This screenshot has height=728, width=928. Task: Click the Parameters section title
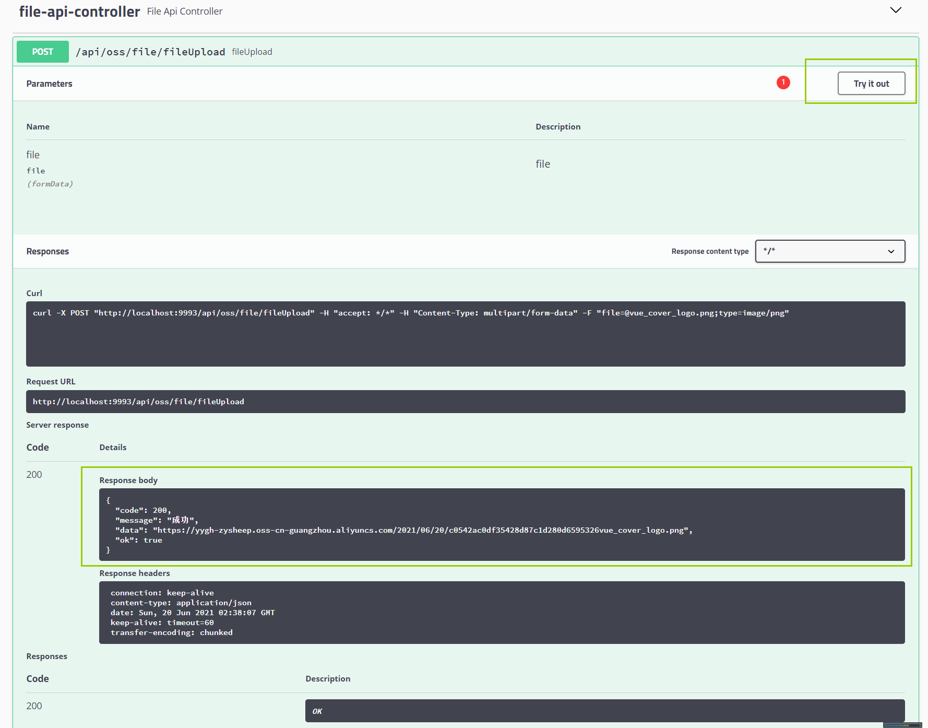coord(50,84)
